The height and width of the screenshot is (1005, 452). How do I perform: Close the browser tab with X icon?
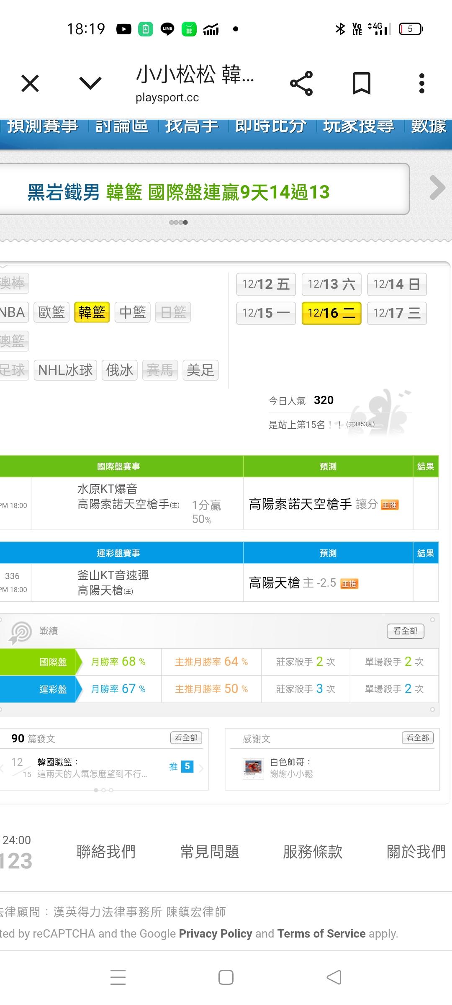[30, 83]
